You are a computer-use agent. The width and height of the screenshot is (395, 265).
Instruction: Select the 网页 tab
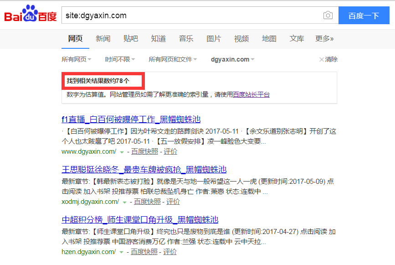point(75,39)
